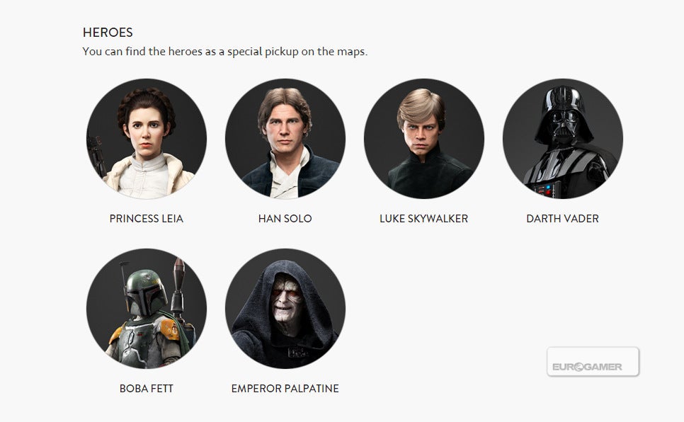The height and width of the screenshot is (422, 684).
Task: Click the HAN SOLO name label
Action: click(285, 219)
